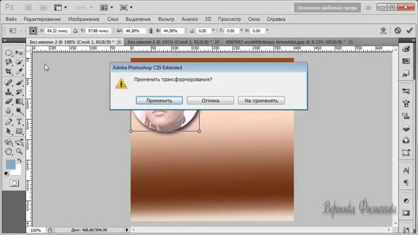Toggle relative positioning triangle icon
418x235 pixels.
click(76, 31)
